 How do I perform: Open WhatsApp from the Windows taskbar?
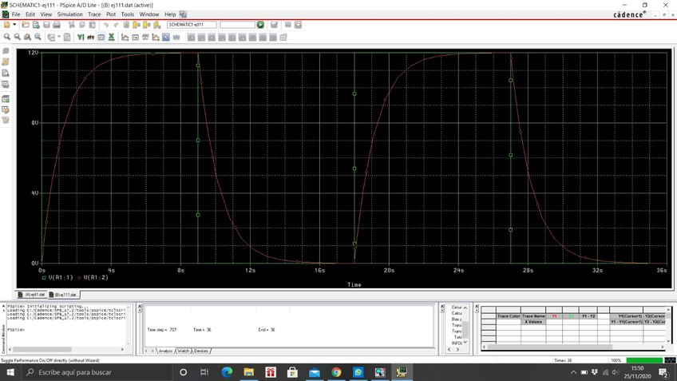point(358,372)
